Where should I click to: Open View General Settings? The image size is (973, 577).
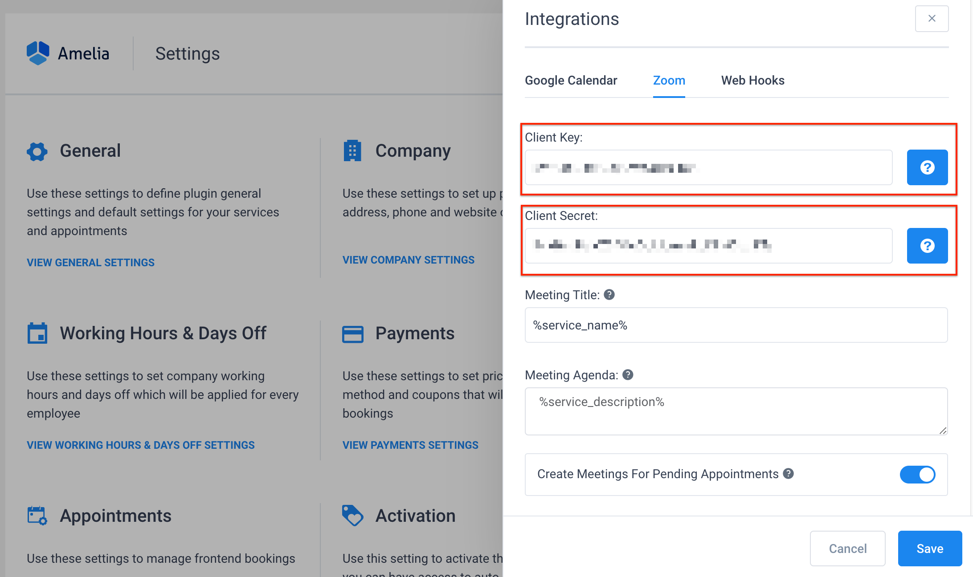(90, 262)
